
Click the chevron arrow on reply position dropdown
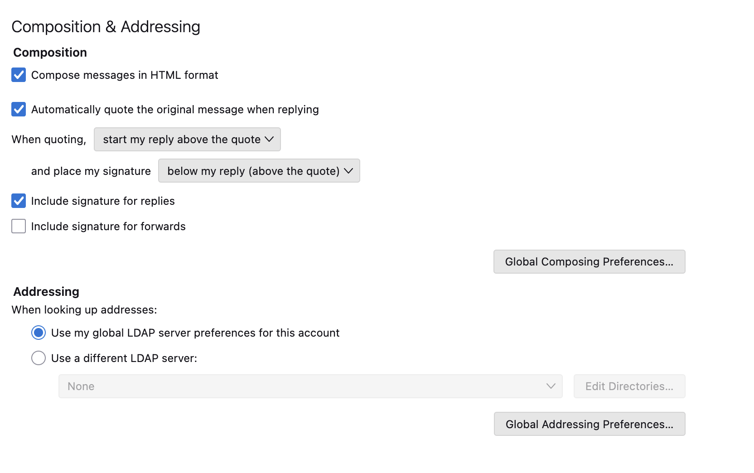269,139
